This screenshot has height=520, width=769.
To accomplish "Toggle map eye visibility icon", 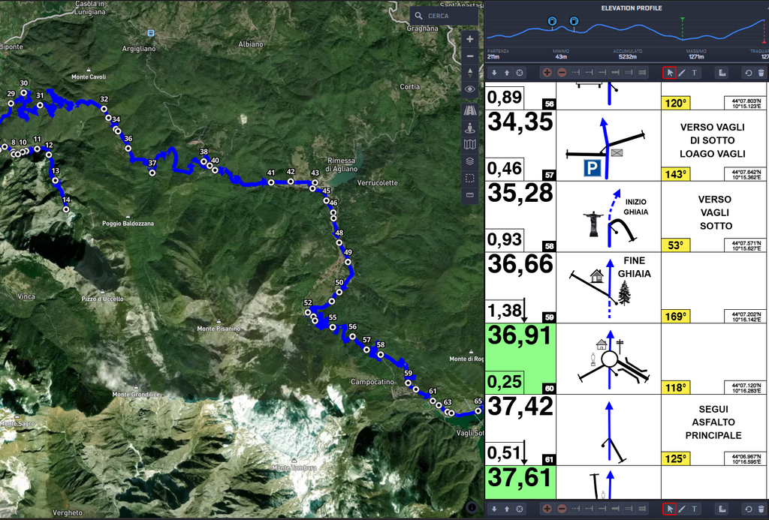I will click(x=469, y=89).
